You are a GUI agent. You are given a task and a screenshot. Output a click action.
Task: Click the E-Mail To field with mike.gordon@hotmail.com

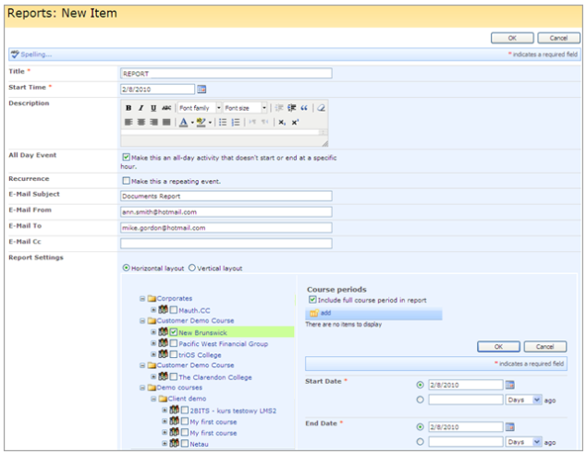tap(226, 228)
